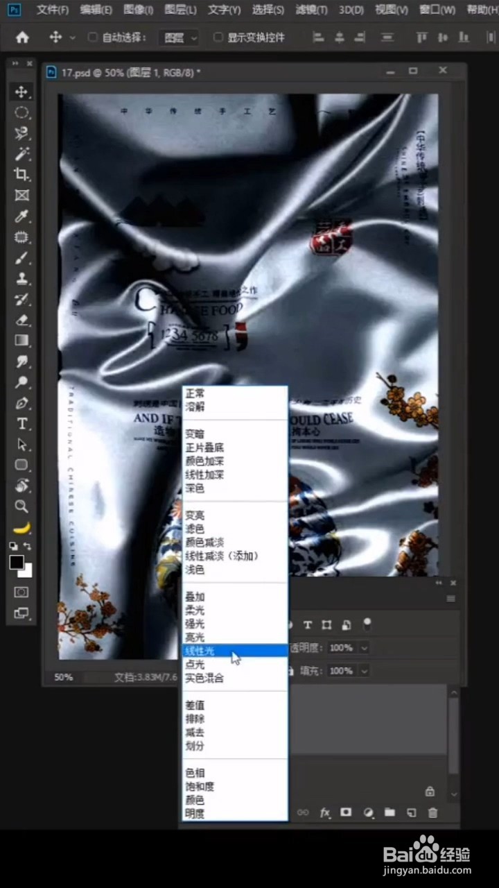This screenshot has height=888, width=499.
Task: Open the 文件(F) menu
Action: tap(53, 10)
